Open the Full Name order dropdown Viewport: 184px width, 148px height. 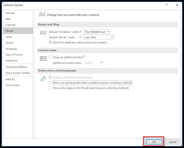[x=97, y=32]
